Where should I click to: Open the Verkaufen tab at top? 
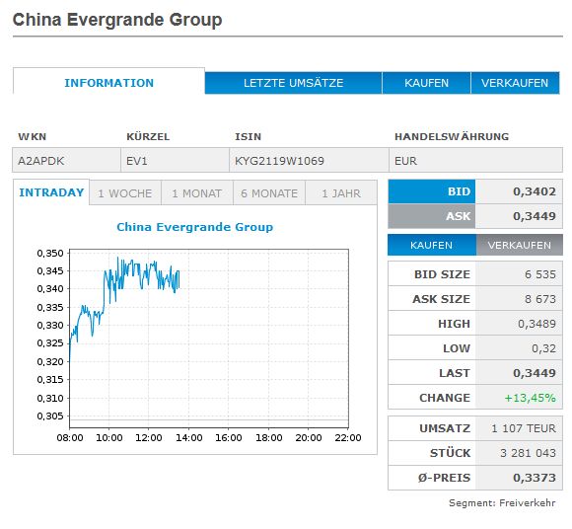point(515,83)
